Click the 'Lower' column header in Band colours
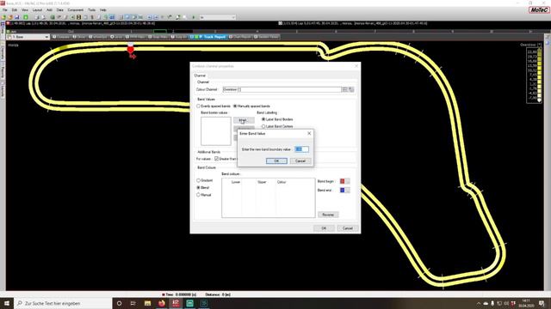Viewport: 551px width, 309px height. click(236, 182)
